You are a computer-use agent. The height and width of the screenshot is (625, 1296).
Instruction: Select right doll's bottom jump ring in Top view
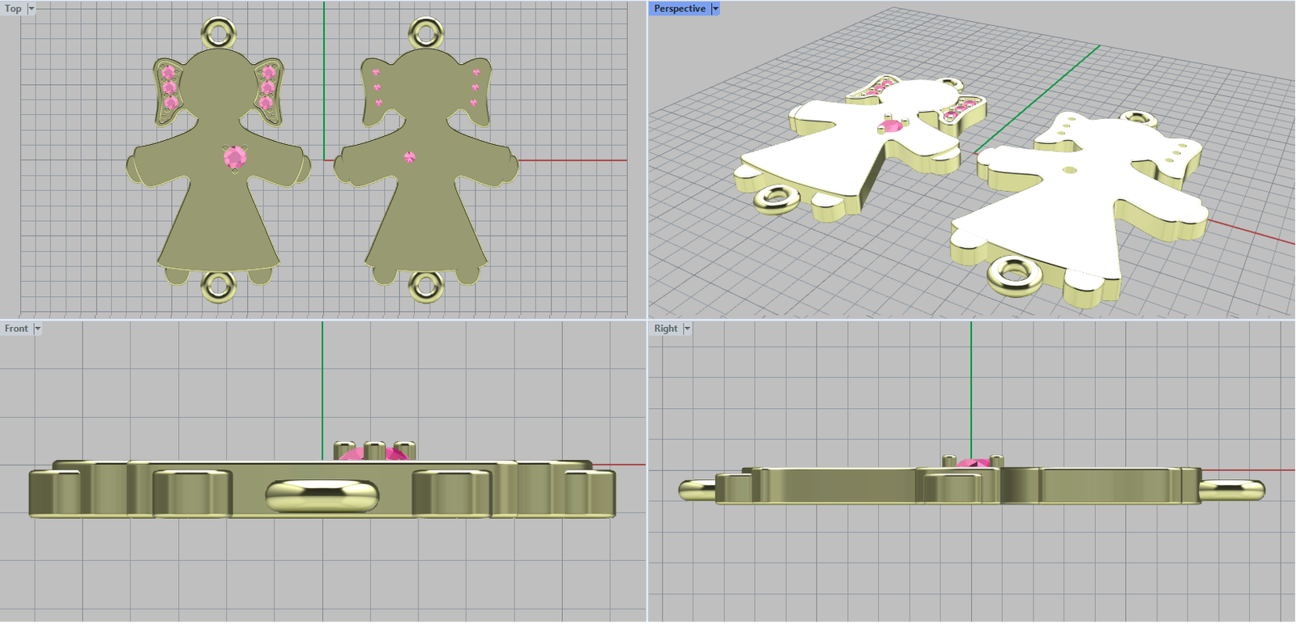[x=426, y=286]
